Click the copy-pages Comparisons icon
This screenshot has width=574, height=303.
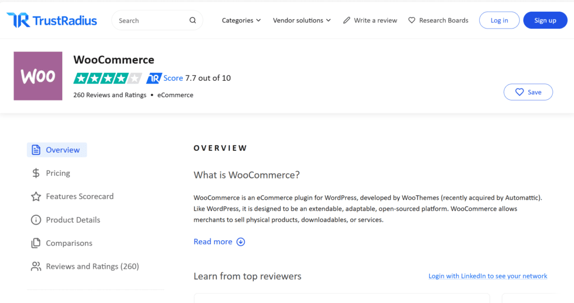(36, 243)
